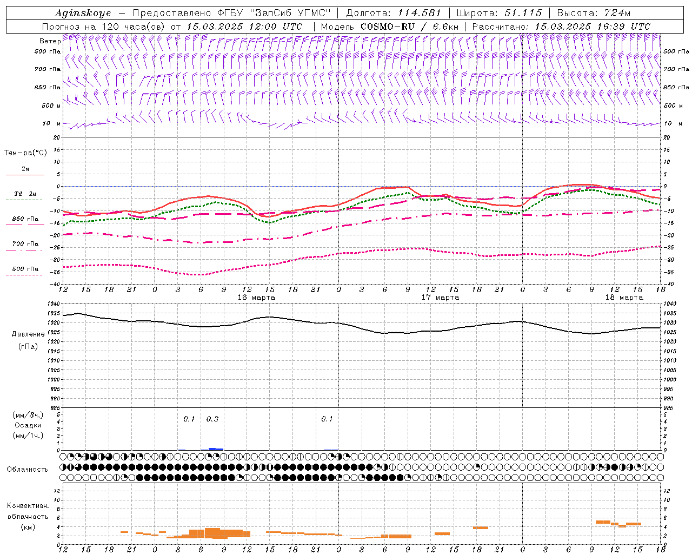Click the "Ветер" wind panel label
Viewport: 692px width, 554px height.
tap(50, 41)
